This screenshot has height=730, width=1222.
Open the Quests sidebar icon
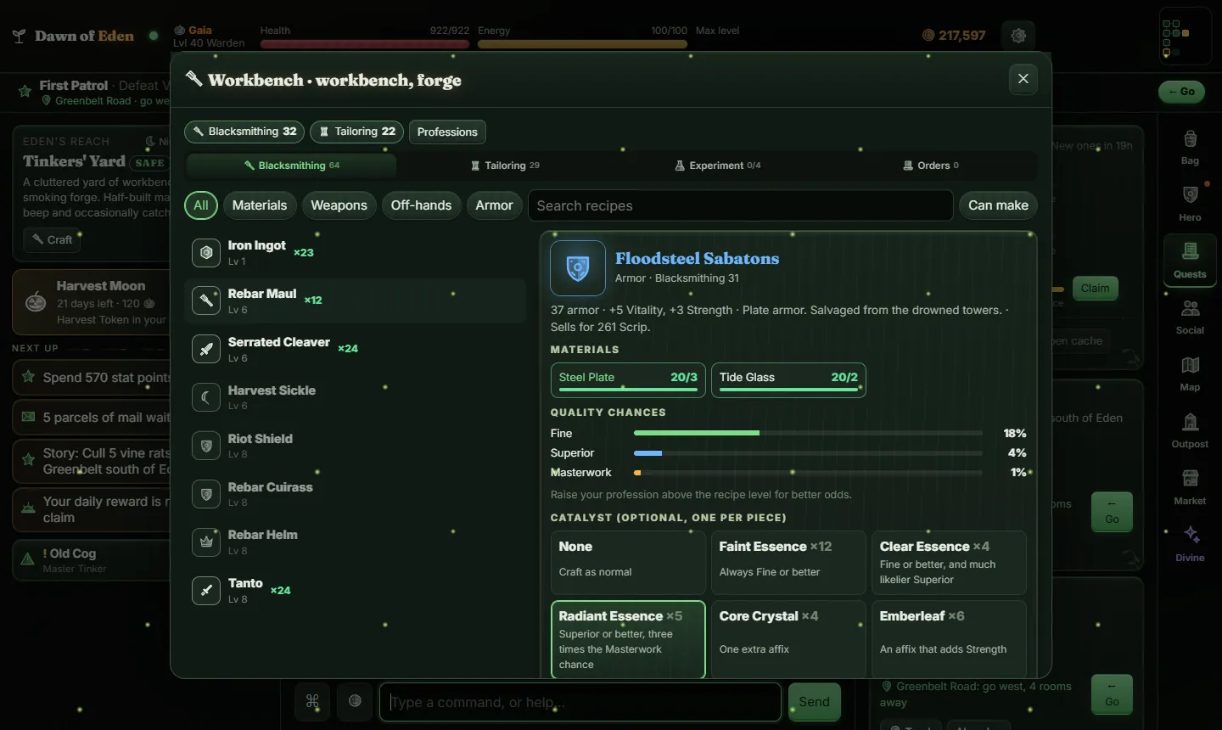coord(1190,261)
